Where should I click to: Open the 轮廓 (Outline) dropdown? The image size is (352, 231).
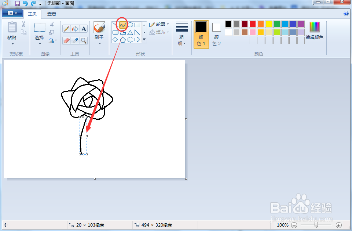[159, 24]
